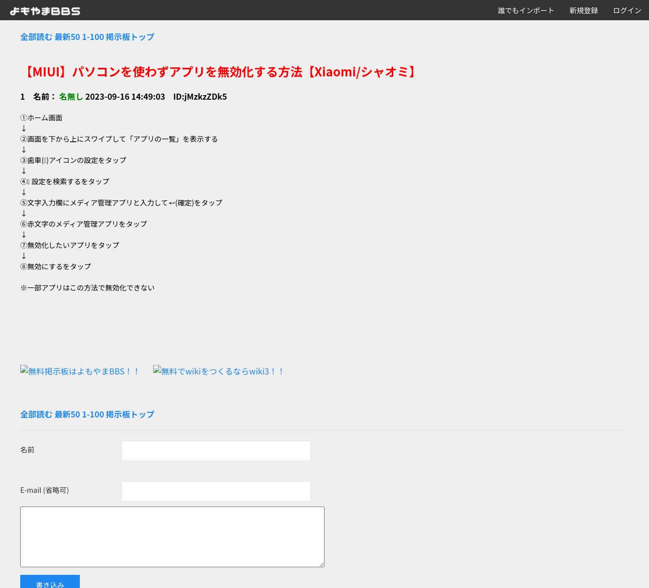Click top 1-100 link
The width and height of the screenshot is (649, 588).
click(93, 37)
